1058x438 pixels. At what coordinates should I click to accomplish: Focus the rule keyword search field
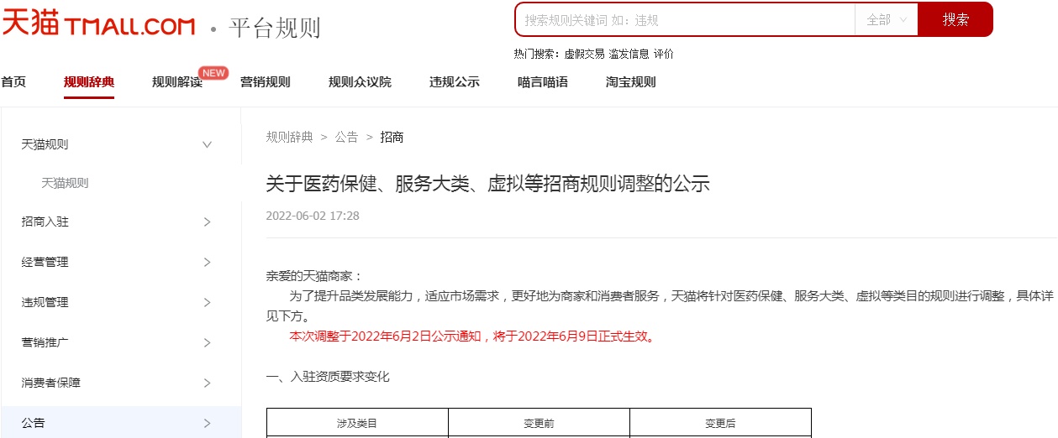(685, 19)
